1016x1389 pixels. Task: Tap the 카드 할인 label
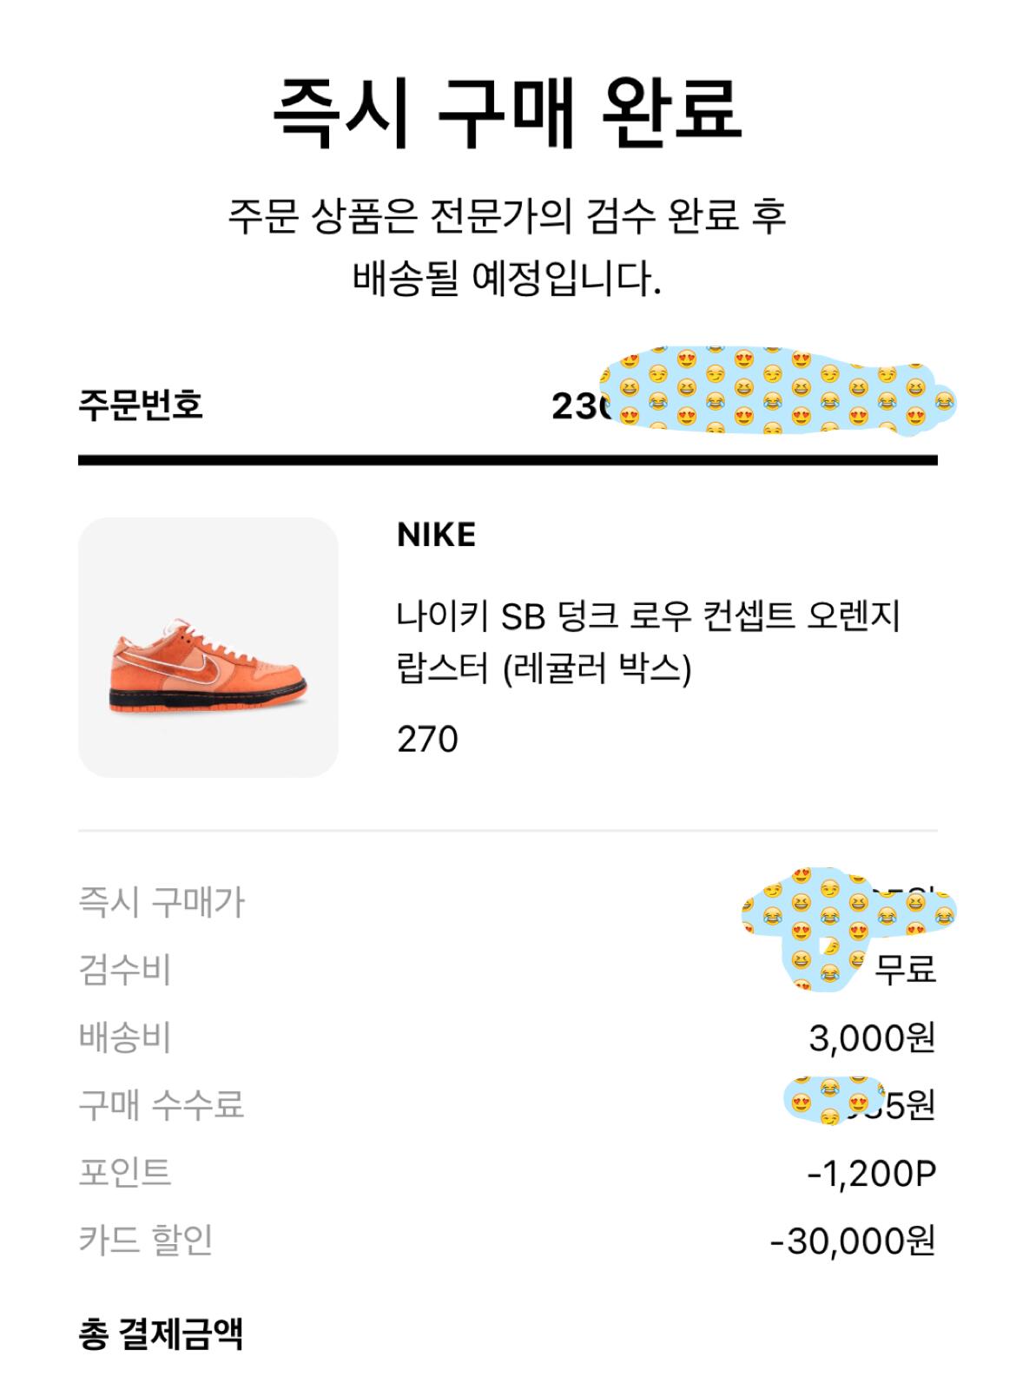(146, 1240)
